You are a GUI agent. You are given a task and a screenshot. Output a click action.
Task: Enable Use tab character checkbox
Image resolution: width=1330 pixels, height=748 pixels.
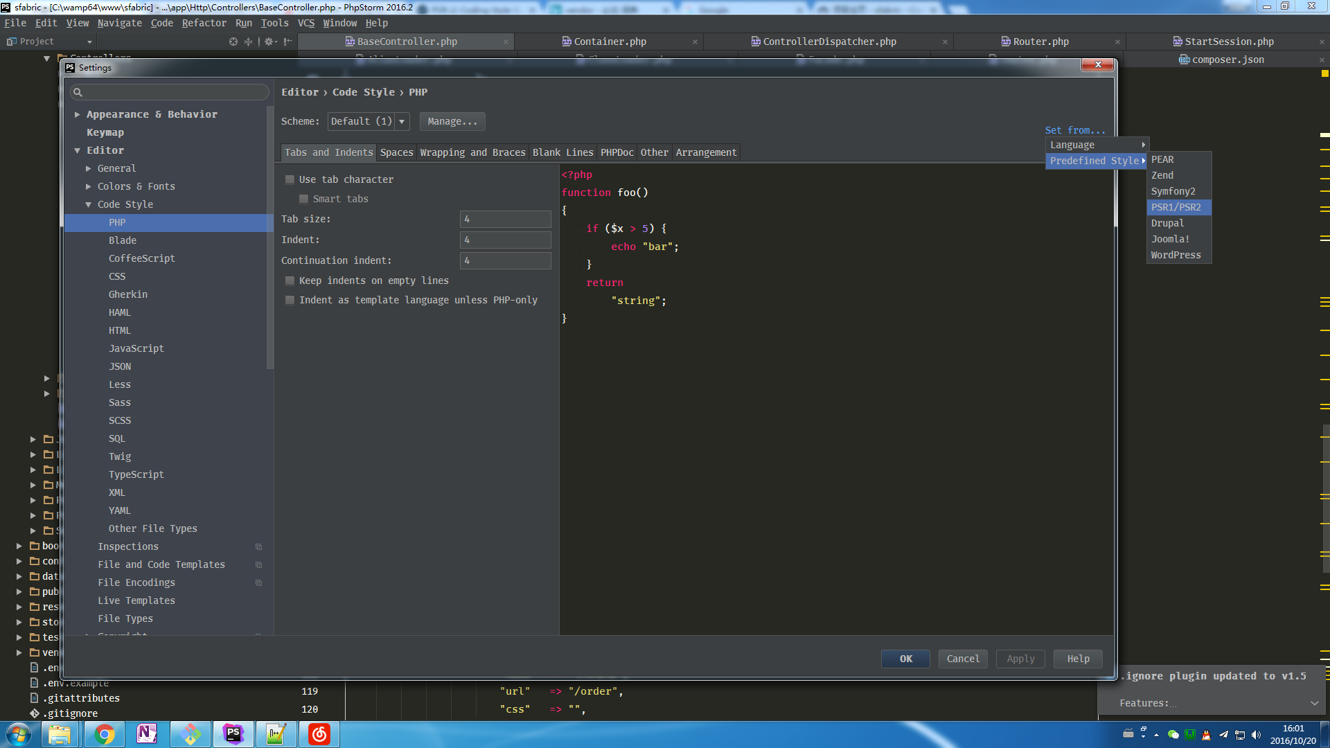coord(290,179)
